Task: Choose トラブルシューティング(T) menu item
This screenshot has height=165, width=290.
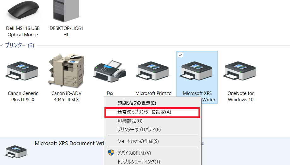Action: [x=153, y=162]
